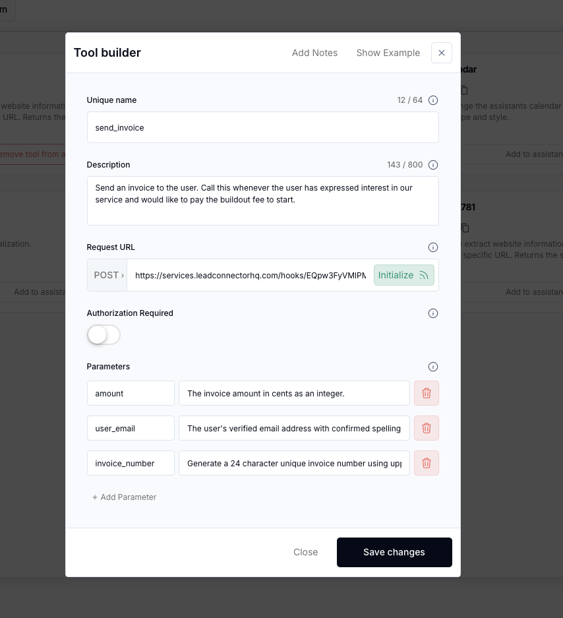Open Show Example
Screen dimensions: 563x618
(x=388, y=53)
